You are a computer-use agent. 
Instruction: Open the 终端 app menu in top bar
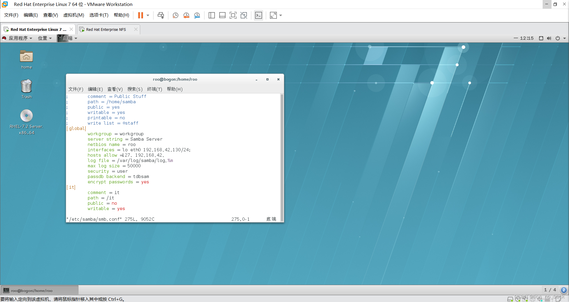click(68, 38)
